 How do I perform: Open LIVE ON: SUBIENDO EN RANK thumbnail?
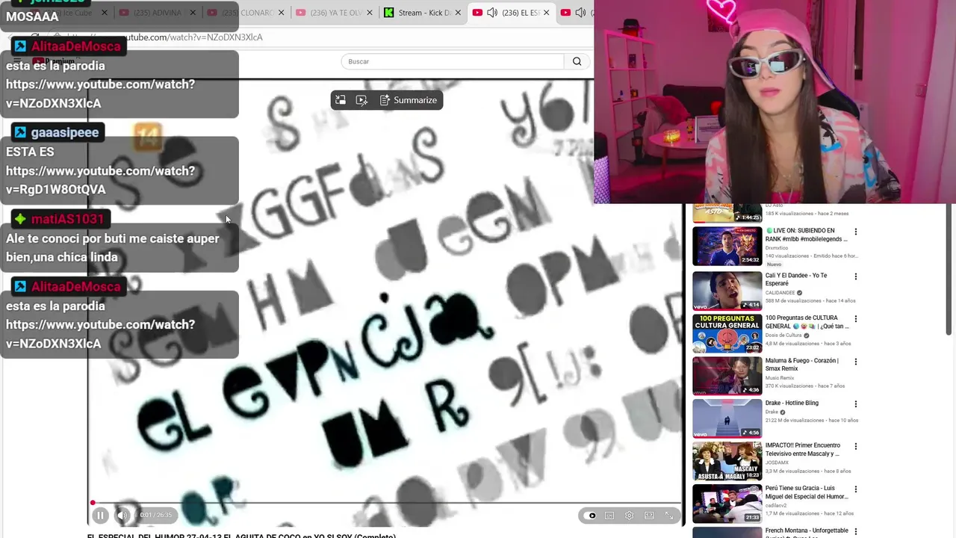(x=727, y=246)
